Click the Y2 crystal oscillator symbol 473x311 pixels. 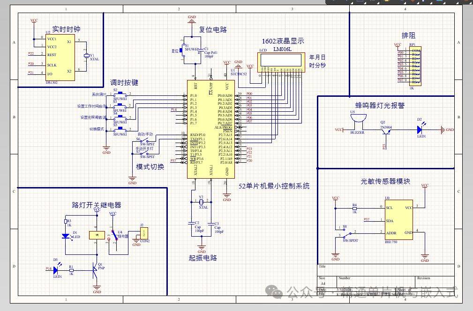(202, 201)
